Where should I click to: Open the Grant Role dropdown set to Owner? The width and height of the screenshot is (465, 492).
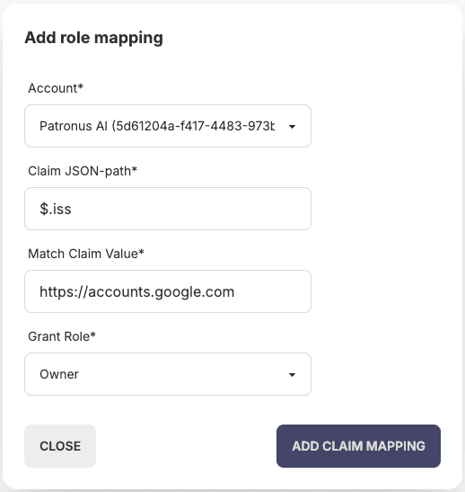click(x=168, y=374)
